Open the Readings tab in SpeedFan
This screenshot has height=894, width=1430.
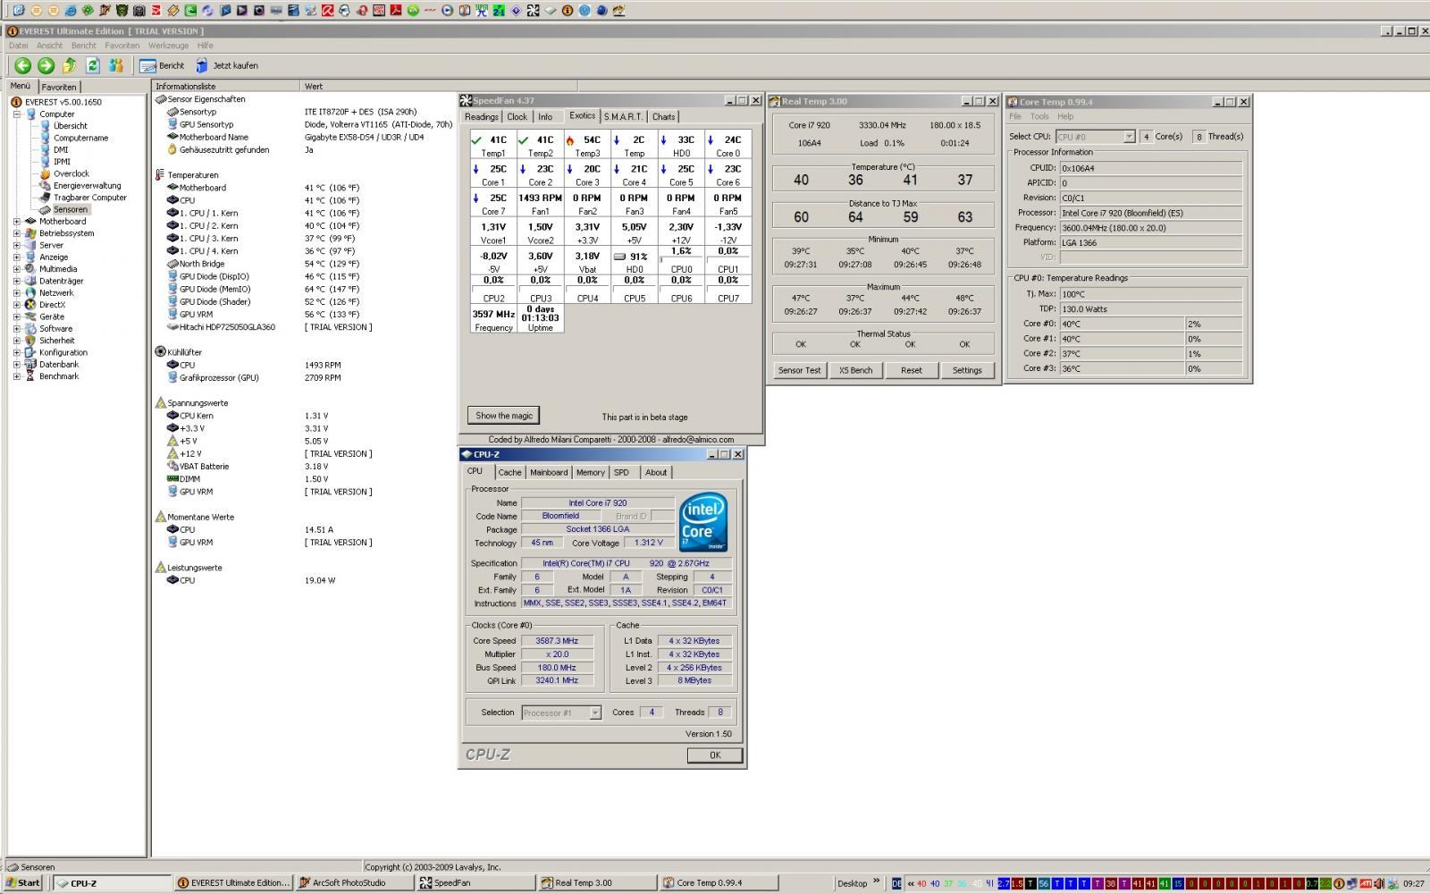pyautogui.click(x=481, y=117)
